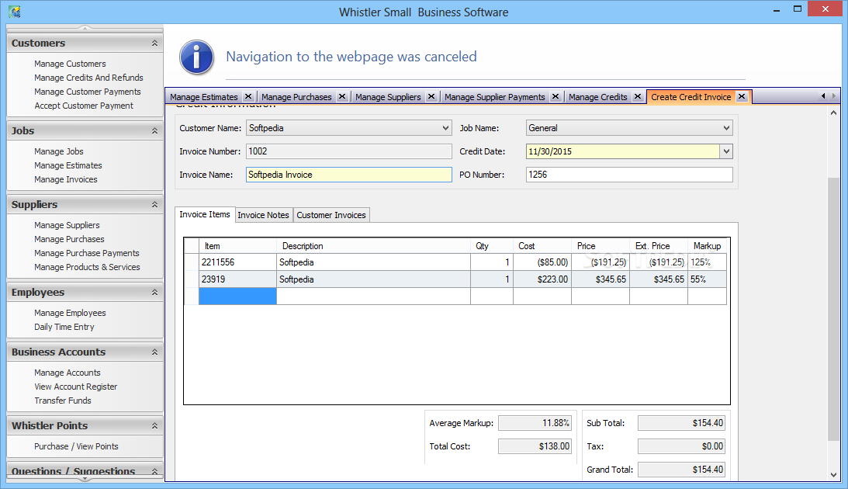Open Manage Jobs in sidebar
This screenshot has width=848, height=489.
click(x=58, y=151)
